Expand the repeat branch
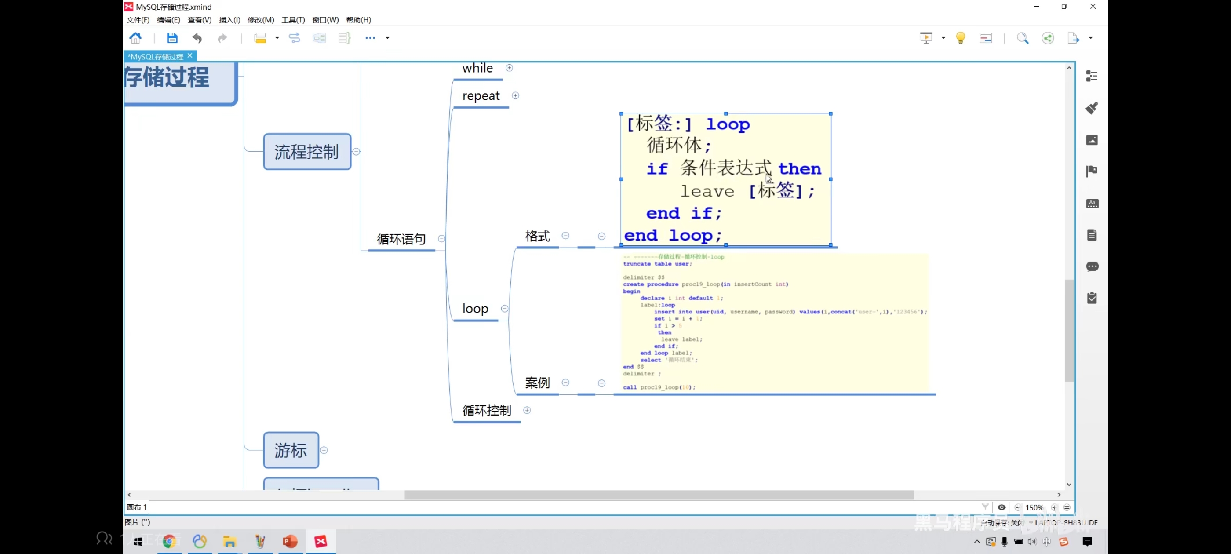Screen dimensions: 1231x554 click(x=515, y=95)
